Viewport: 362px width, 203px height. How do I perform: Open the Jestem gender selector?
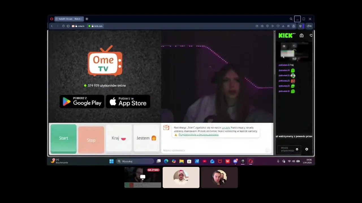click(146, 138)
